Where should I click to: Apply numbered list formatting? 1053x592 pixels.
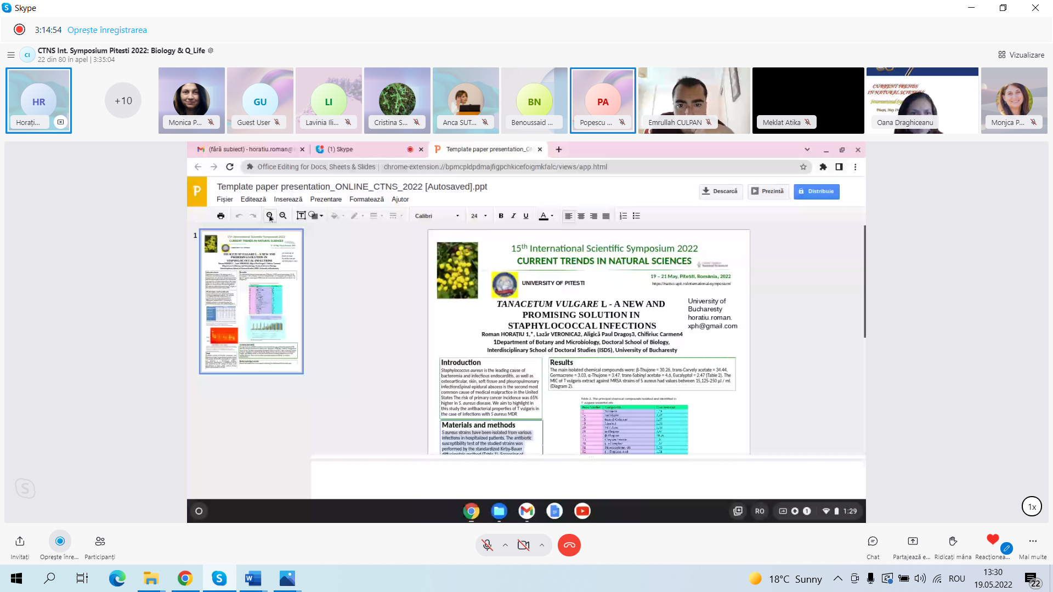click(x=623, y=216)
